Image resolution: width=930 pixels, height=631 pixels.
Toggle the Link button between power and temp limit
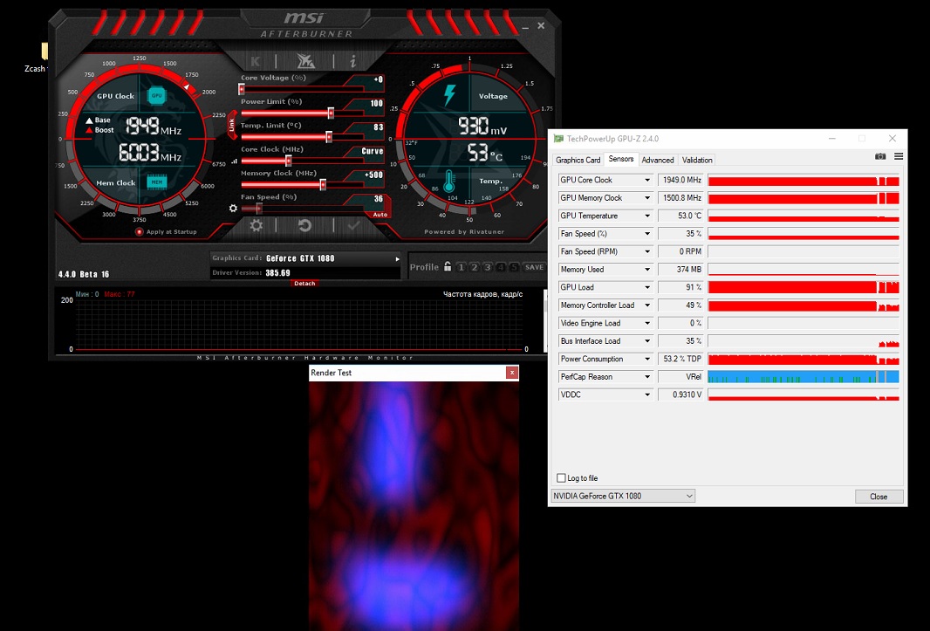tap(232, 125)
